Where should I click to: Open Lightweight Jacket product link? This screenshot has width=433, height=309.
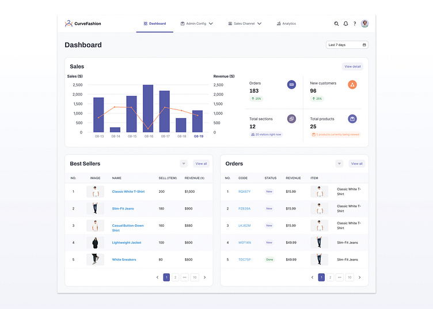127,242
